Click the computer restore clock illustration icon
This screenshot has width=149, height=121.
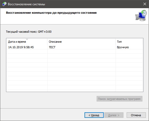141,15
